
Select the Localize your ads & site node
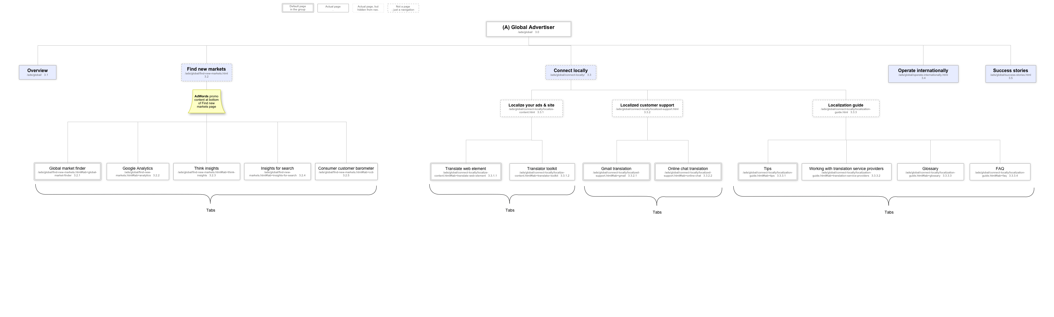[531, 108]
